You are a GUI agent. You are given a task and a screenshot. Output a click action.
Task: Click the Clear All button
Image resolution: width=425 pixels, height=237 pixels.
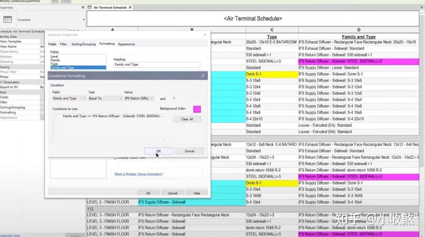click(x=187, y=119)
